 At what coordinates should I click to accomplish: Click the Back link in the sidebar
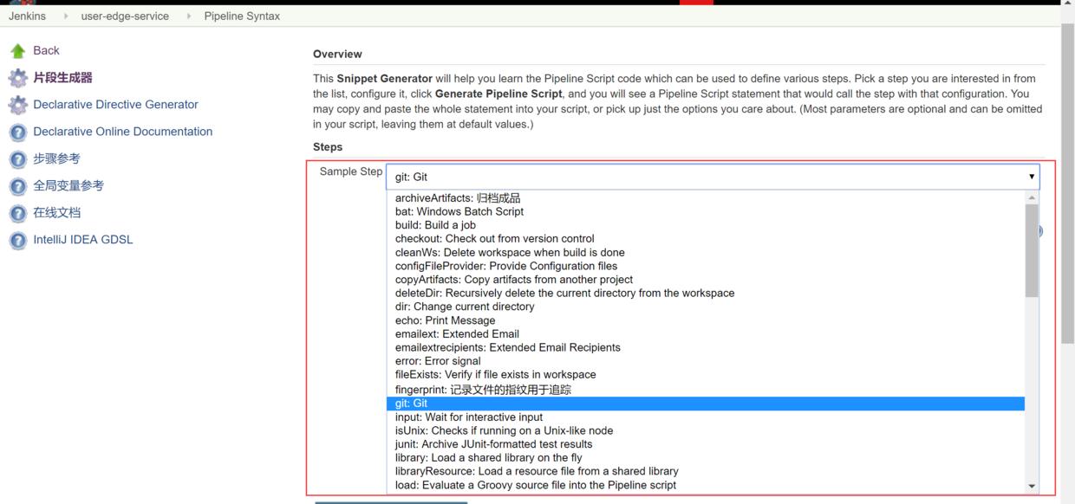[x=46, y=50]
